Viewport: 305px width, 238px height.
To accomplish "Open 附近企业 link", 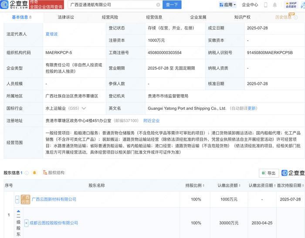I will (151, 121).
